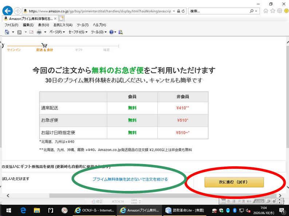Open the gear Tools settings icon
289x216 pixels.
280,11
